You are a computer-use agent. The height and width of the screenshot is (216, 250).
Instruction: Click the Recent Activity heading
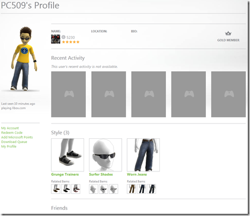(x=68, y=58)
